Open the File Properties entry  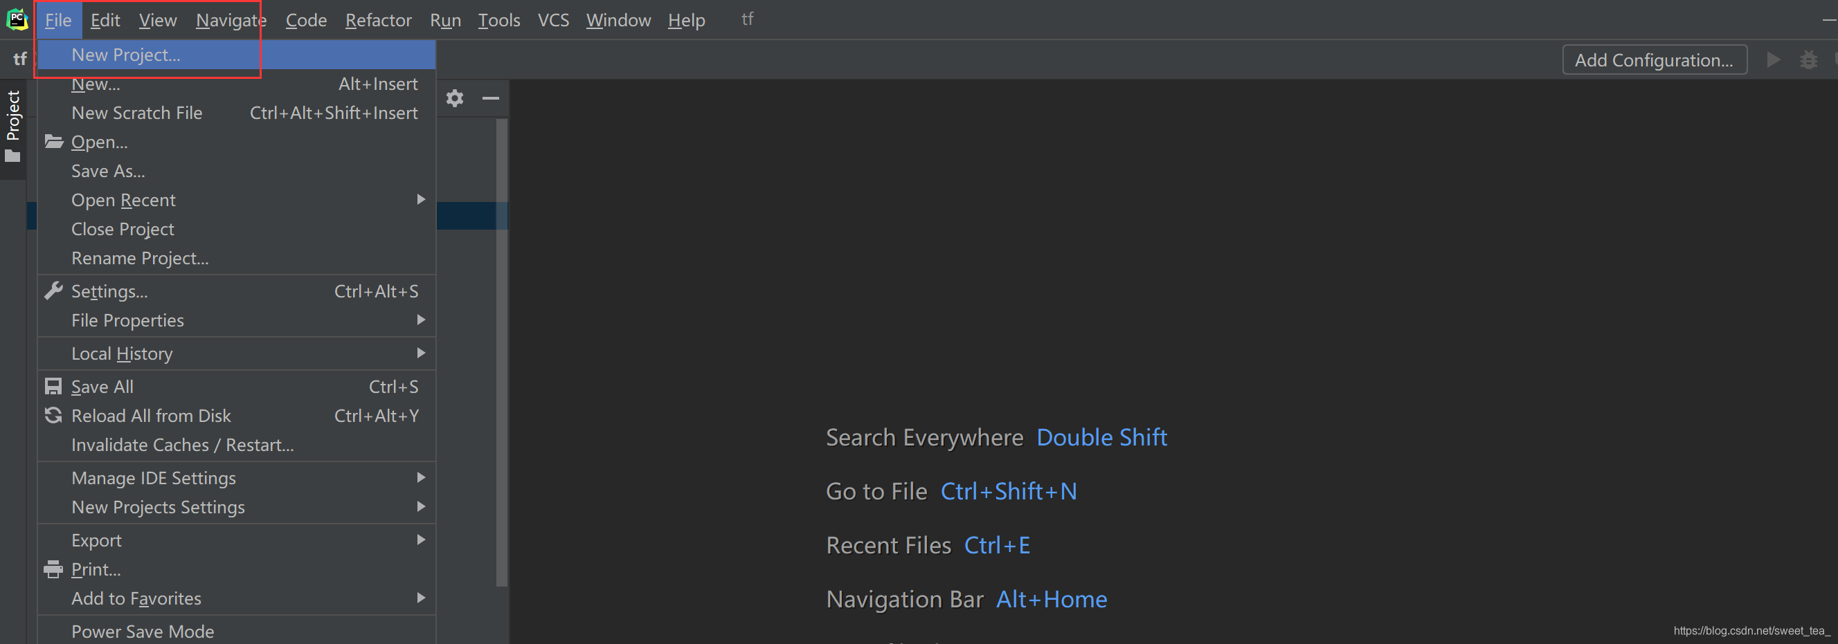(x=236, y=320)
